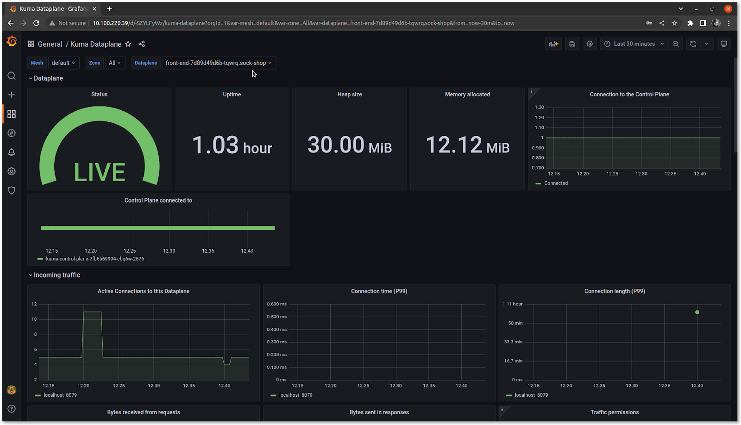Open the Mesh default dropdown
The image size is (741, 425).
click(63, 63)
